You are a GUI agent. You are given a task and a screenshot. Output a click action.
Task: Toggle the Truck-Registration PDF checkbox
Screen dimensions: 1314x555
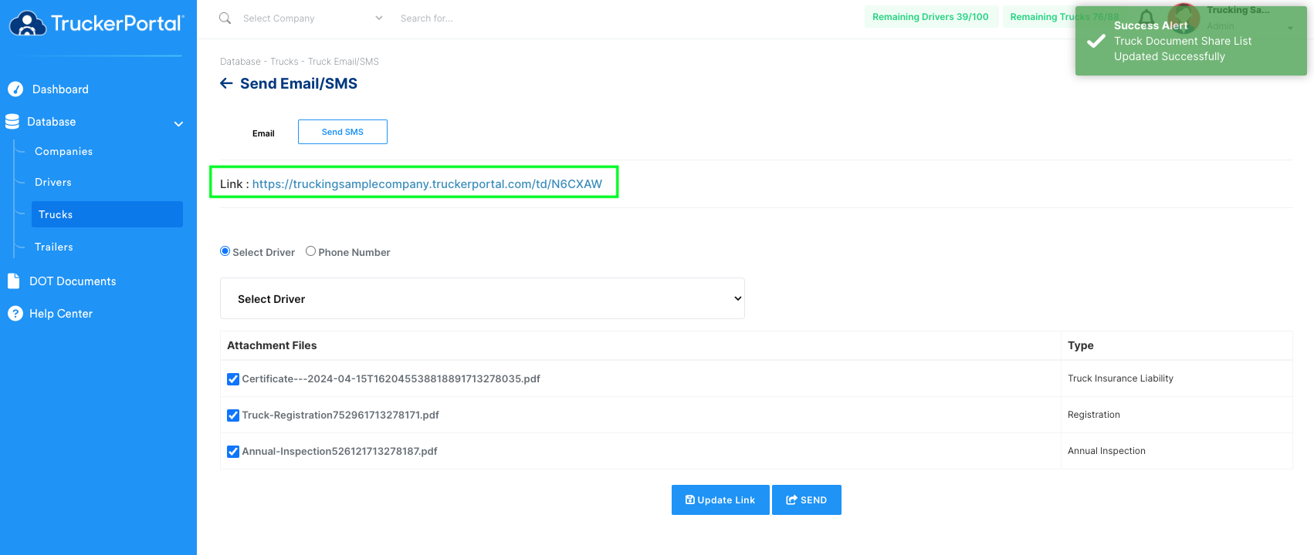[x=233, y=415]
